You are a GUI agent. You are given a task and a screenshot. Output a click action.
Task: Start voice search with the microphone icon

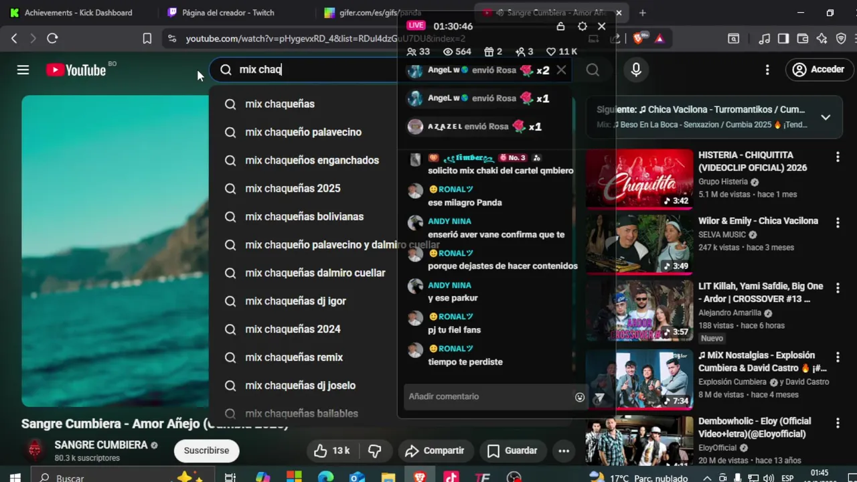click(636, 69)
